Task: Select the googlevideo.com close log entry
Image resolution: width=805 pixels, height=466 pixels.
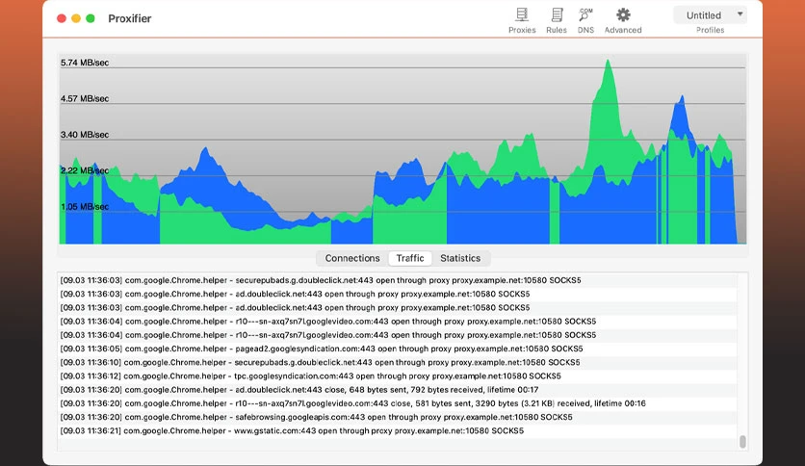Action: click(x=398, y=403)
